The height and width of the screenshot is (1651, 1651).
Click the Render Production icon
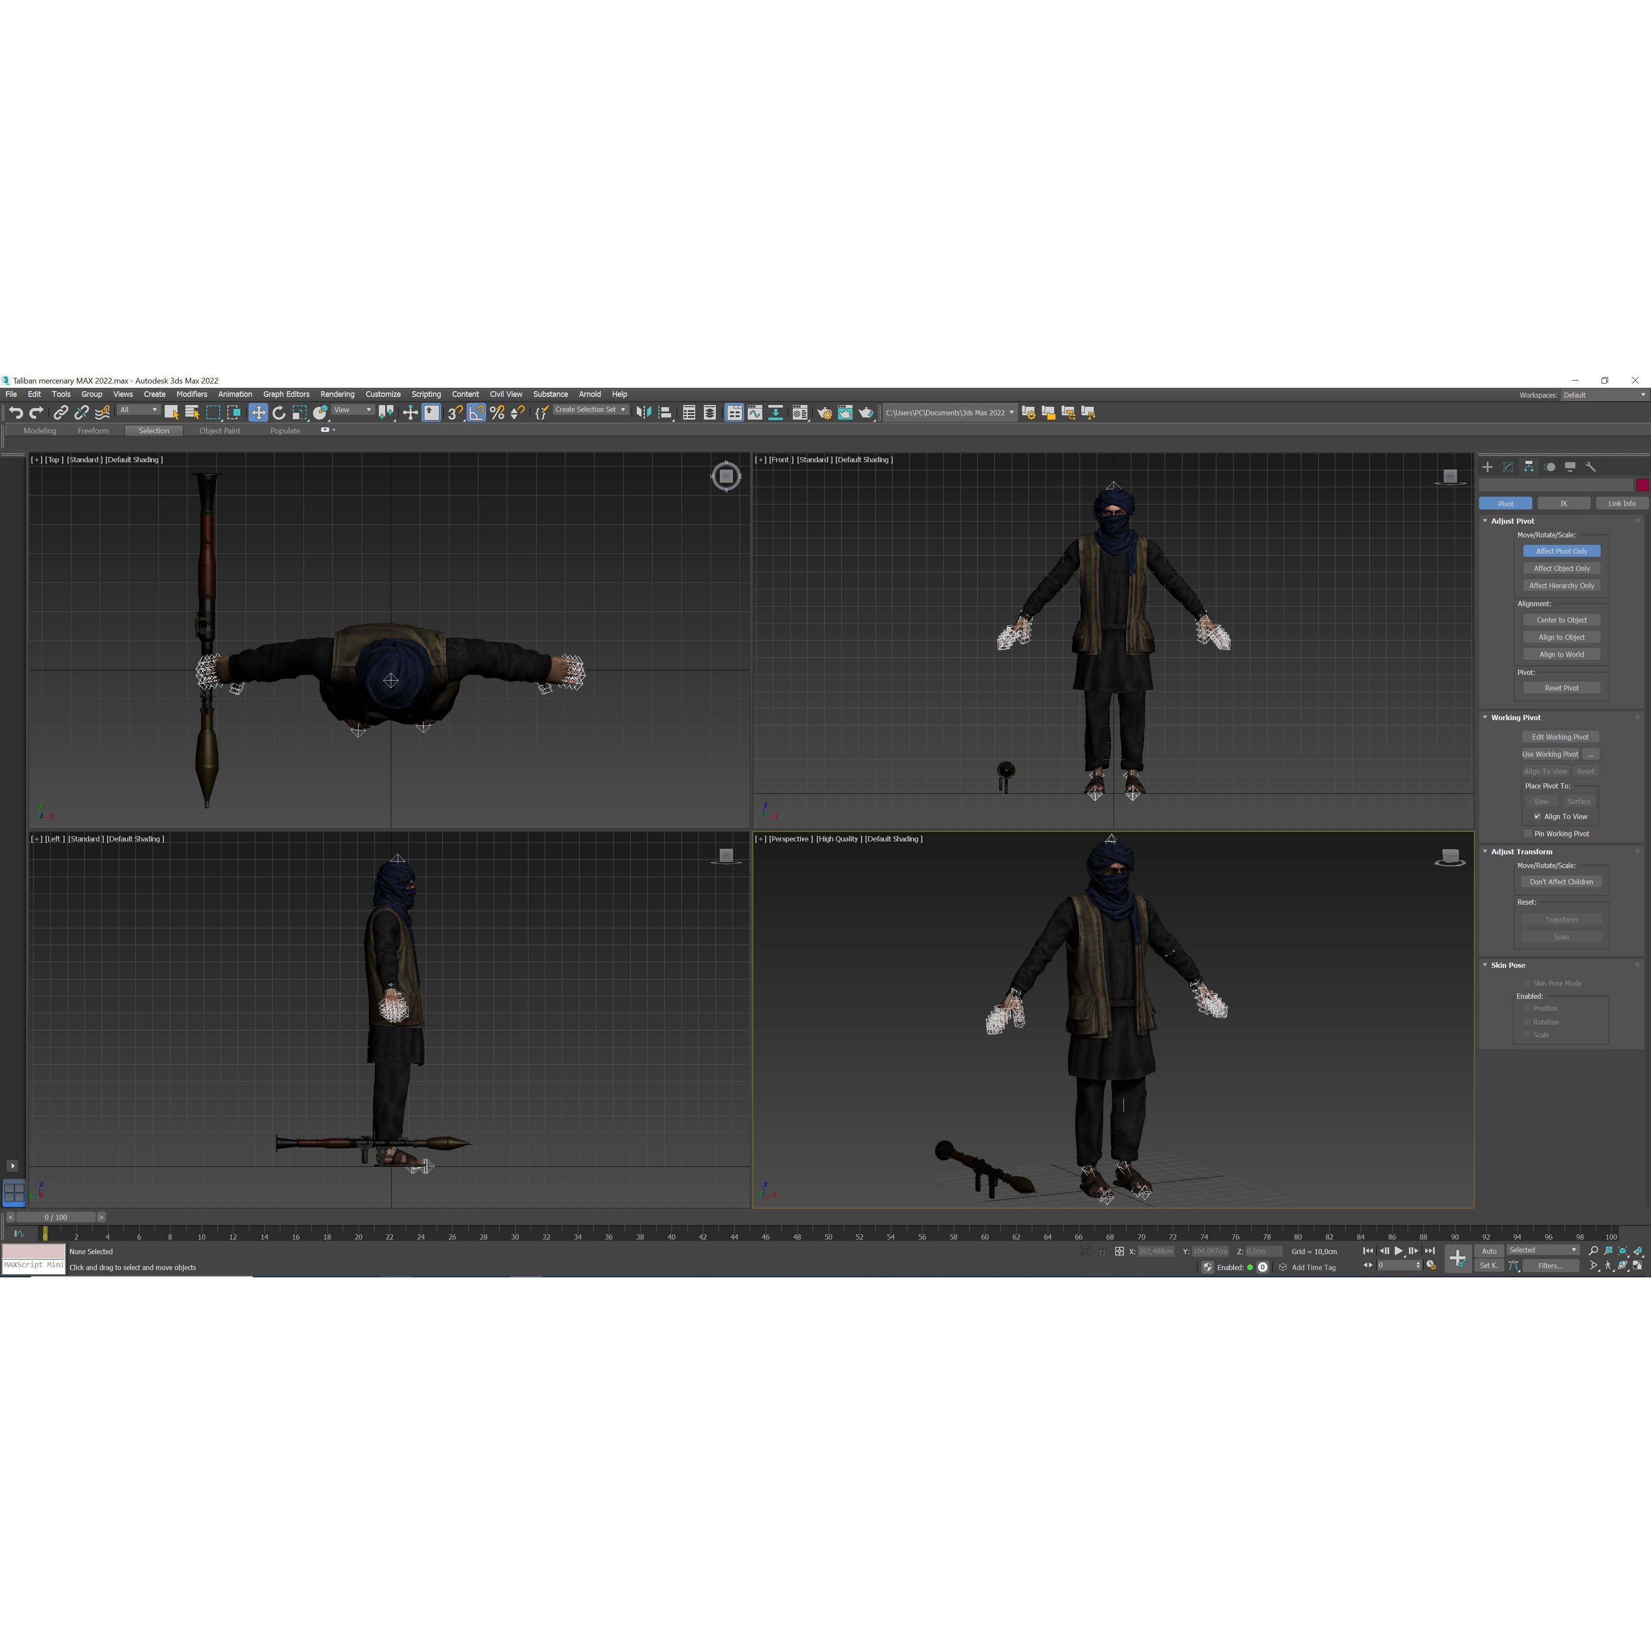pos(865,413)
